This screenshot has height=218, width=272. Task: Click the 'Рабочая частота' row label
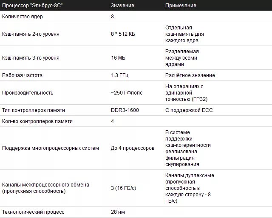pyautogui.click(x=22, y=75)
